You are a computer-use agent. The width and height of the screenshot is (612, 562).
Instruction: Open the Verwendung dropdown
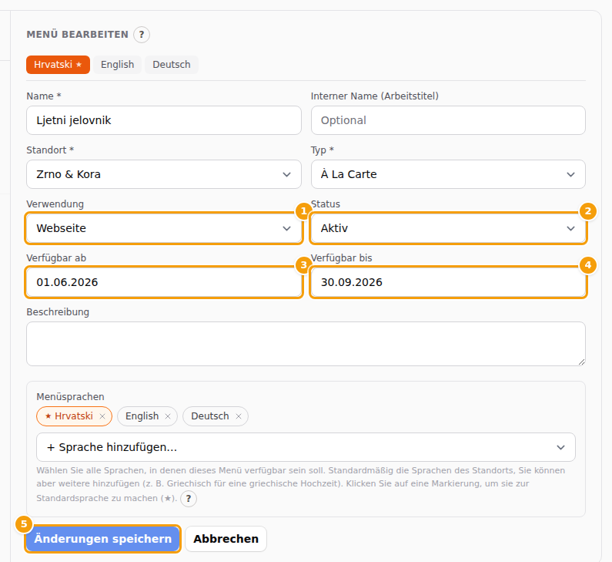point(163,228)
